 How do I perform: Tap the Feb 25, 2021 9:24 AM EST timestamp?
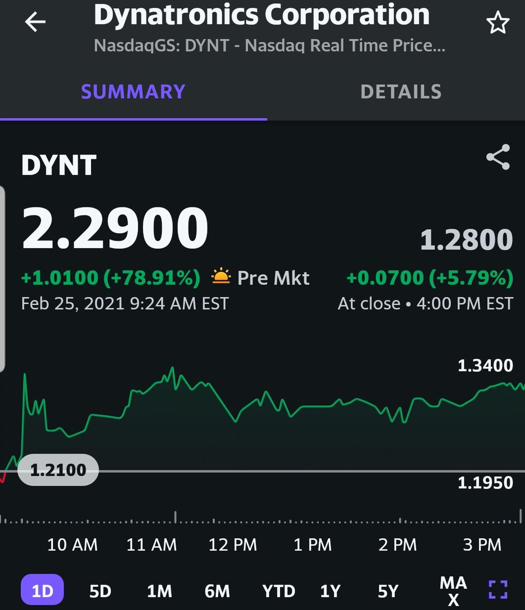pyautogui.click(x=125, y=303)
